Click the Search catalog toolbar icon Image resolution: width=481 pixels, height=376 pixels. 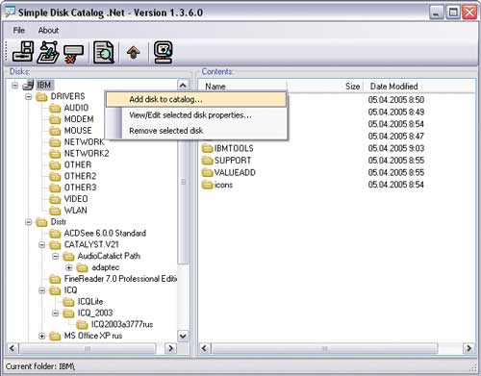(x=104, y=52)
